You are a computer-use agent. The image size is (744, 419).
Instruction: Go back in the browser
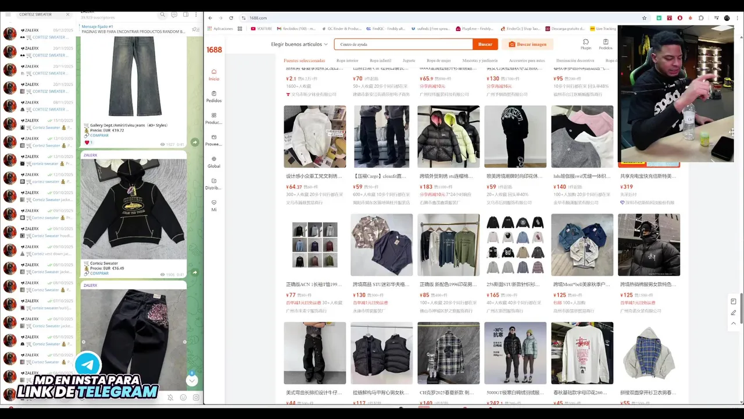coord(210,18)
